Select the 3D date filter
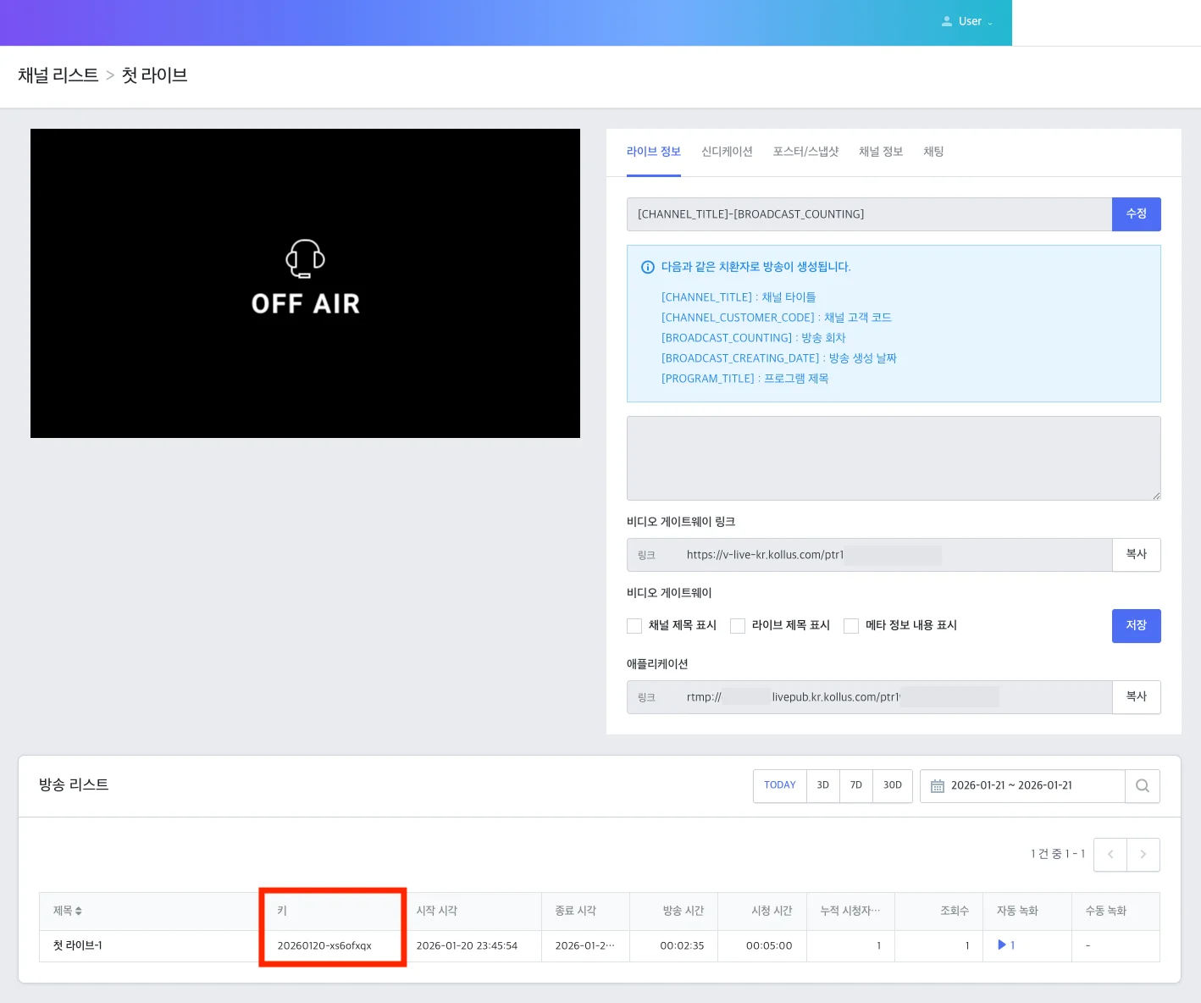1201x1003 pixels. [823, 786]
